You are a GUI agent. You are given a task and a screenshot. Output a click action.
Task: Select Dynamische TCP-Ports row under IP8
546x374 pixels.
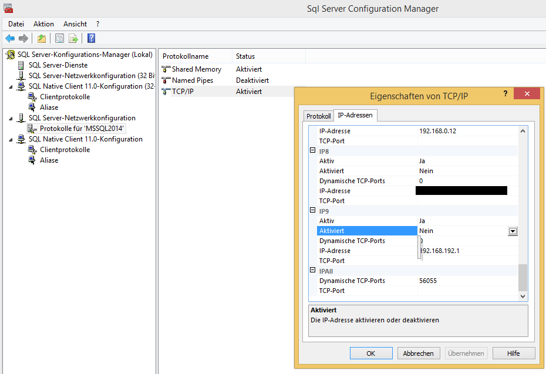(x=417, y=181)
